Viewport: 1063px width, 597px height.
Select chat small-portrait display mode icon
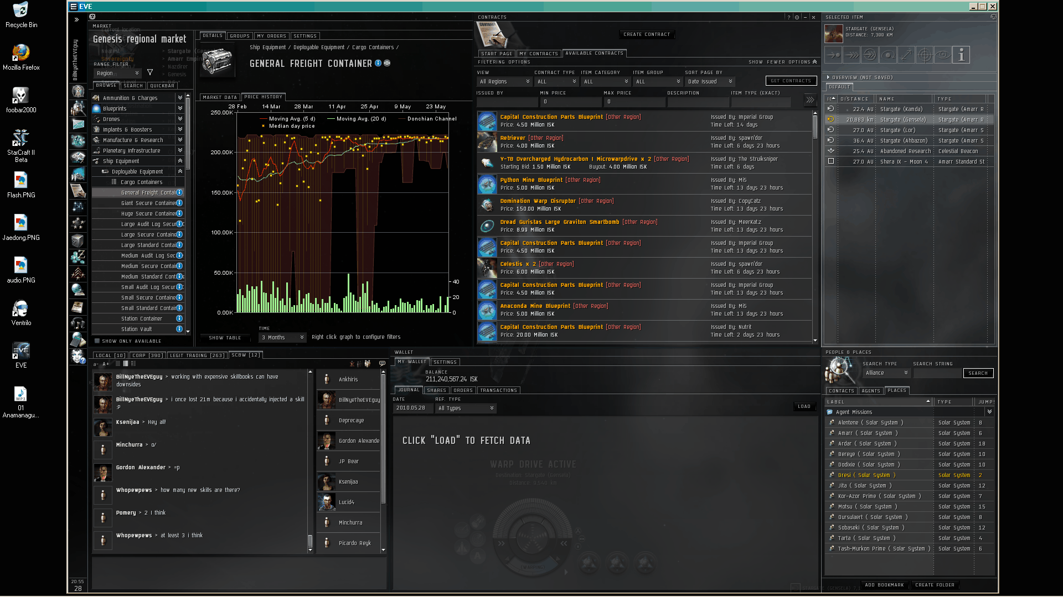point(126,364)
